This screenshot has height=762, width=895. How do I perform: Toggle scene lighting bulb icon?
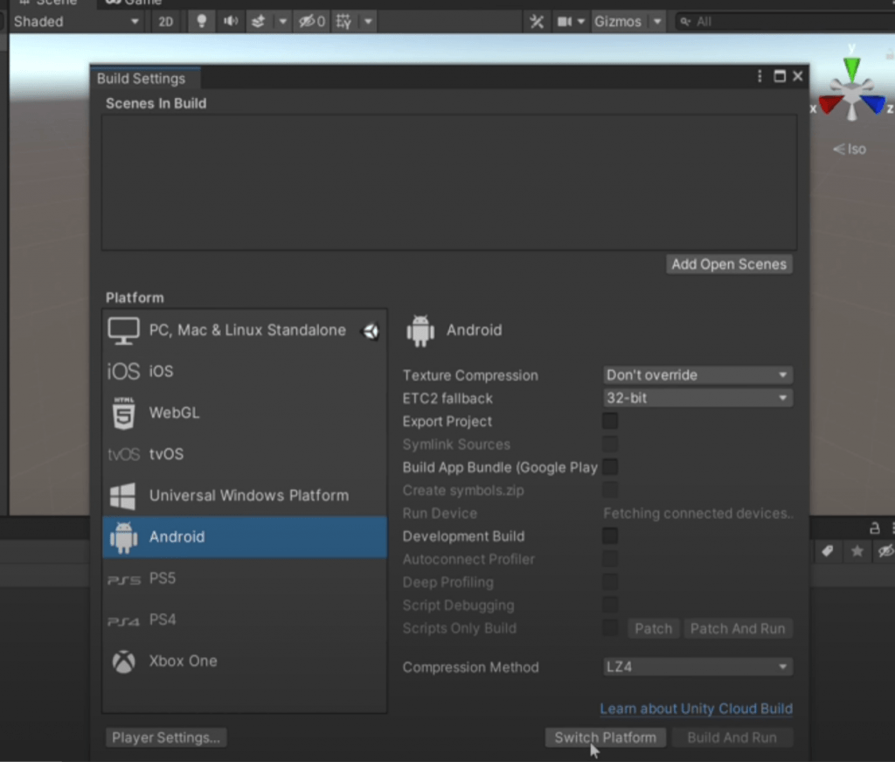click(202, 22)
